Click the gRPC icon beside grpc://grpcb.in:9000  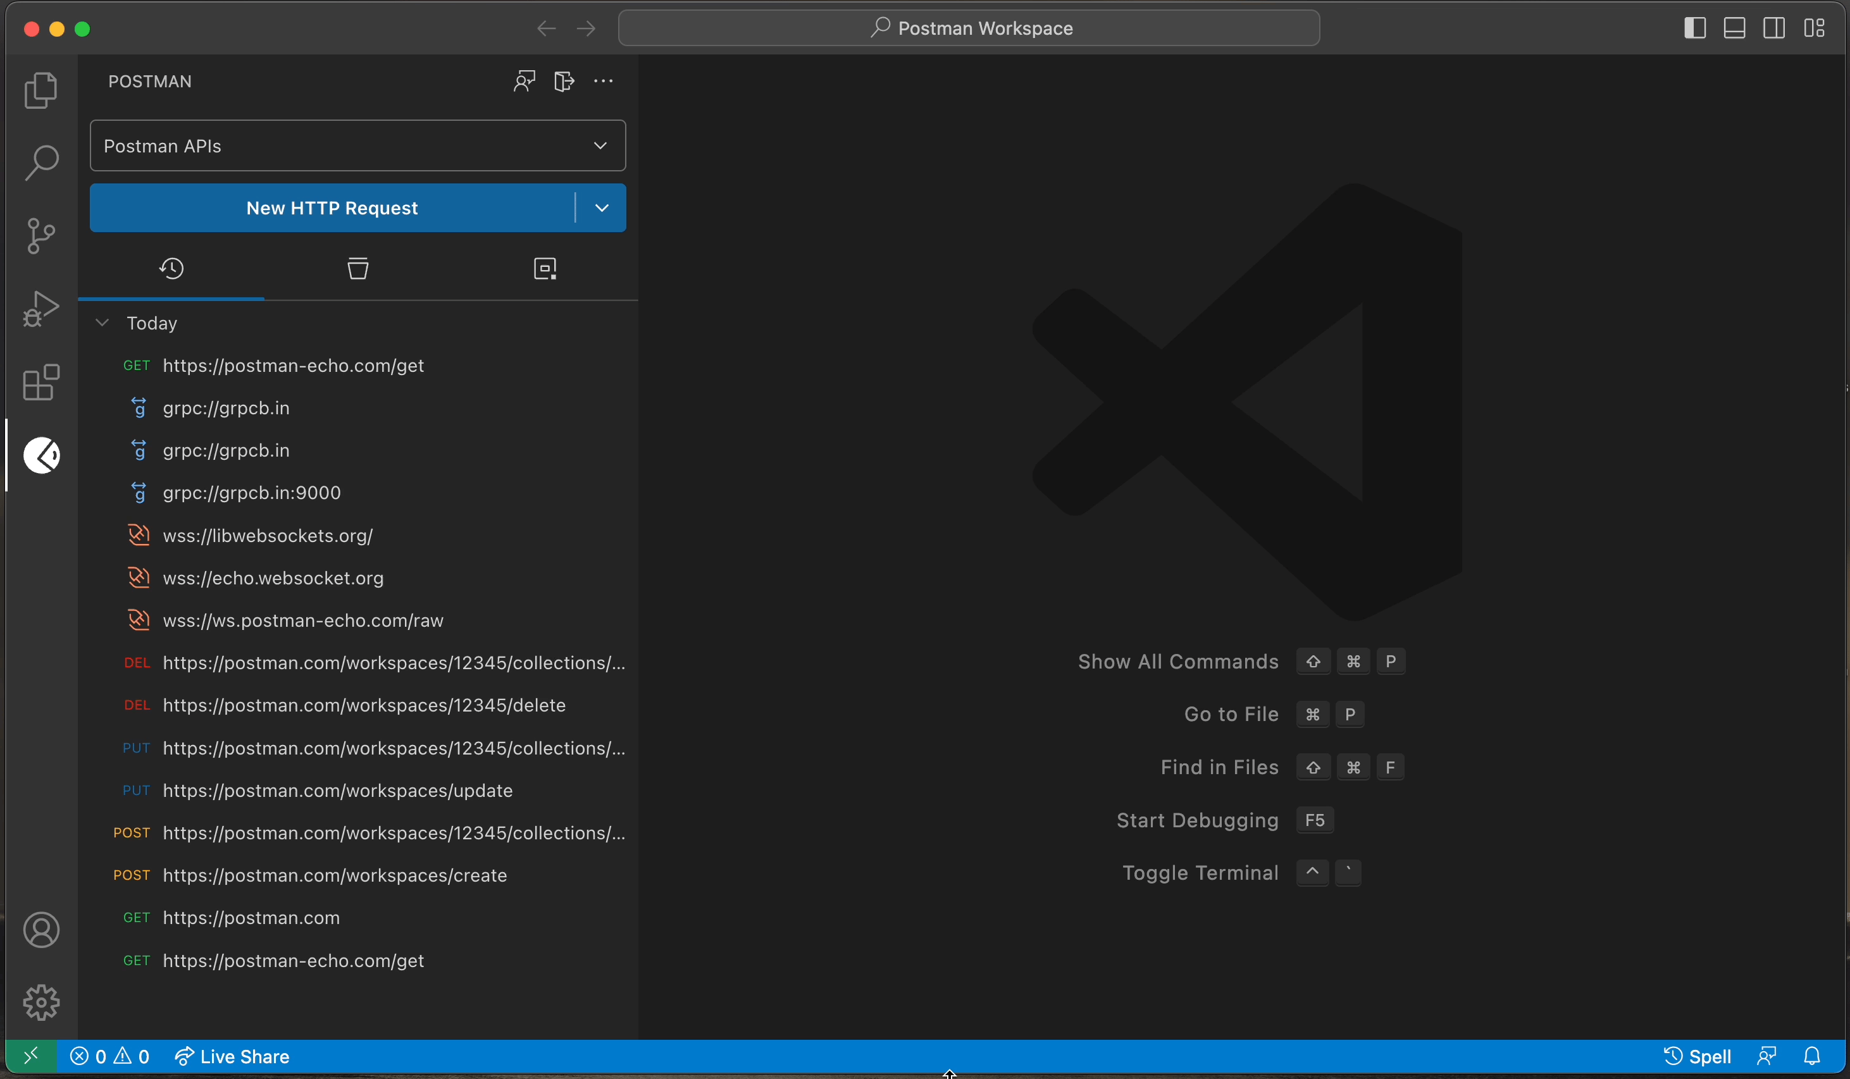coord(139,493)
